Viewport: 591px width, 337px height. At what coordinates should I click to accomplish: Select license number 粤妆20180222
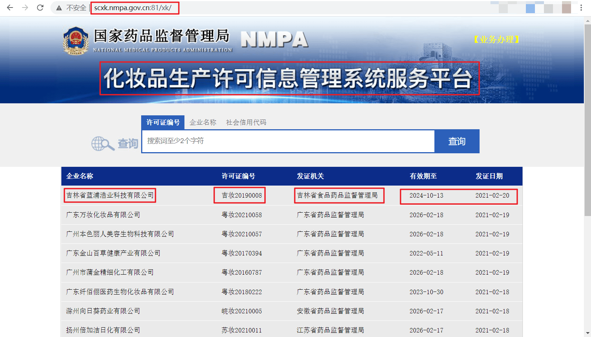pyautogui.click(x=242, y=292)
